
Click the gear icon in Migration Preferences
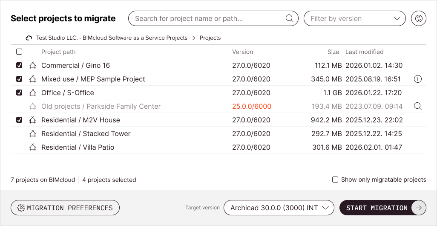21,208
